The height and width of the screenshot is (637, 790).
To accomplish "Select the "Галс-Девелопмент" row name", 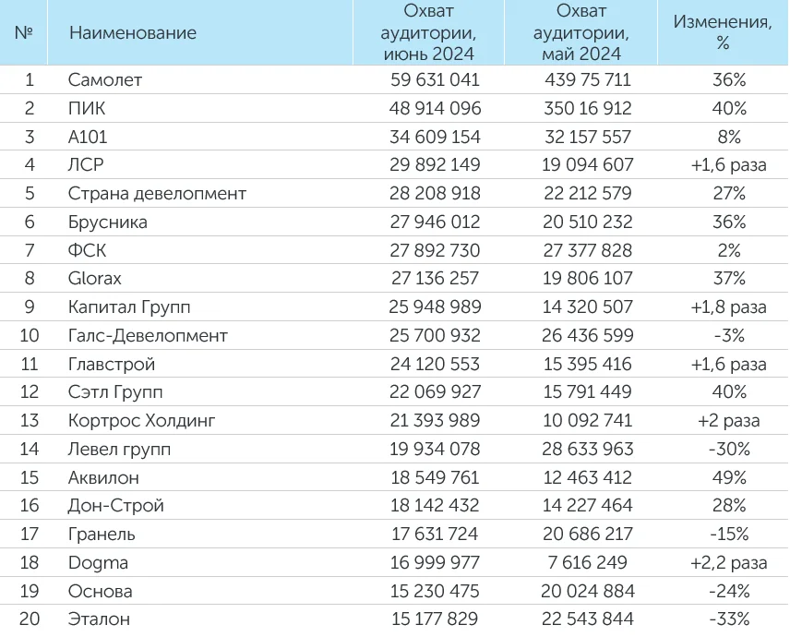I will pos(147,336).
